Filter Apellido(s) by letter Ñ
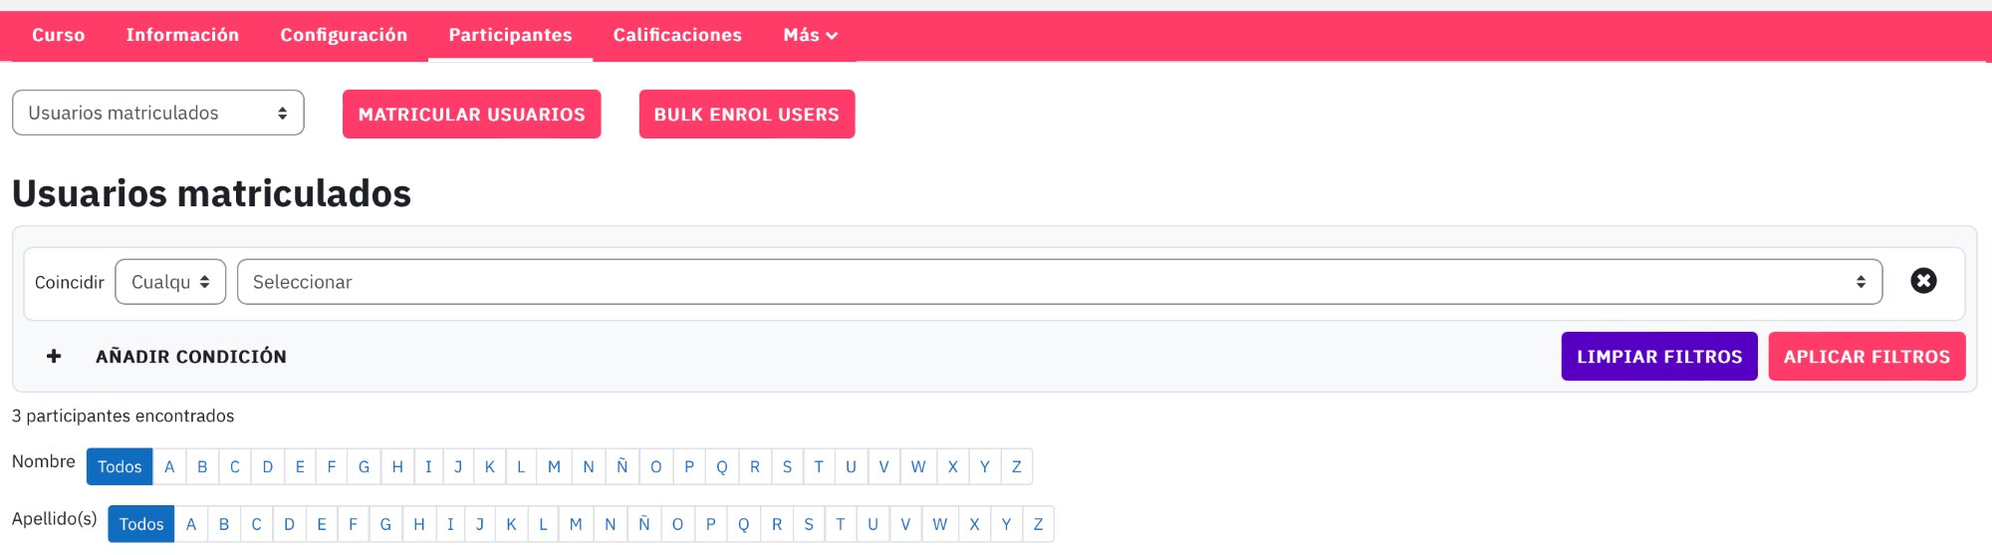The height and width of the screenshot is (555, 1992). (643, 524)
